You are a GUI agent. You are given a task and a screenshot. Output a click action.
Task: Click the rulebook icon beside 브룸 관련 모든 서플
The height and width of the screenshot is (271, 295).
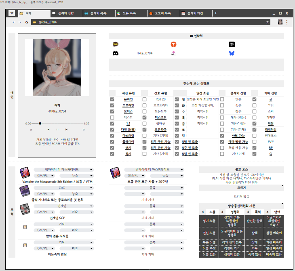click(x=115, y=172)
